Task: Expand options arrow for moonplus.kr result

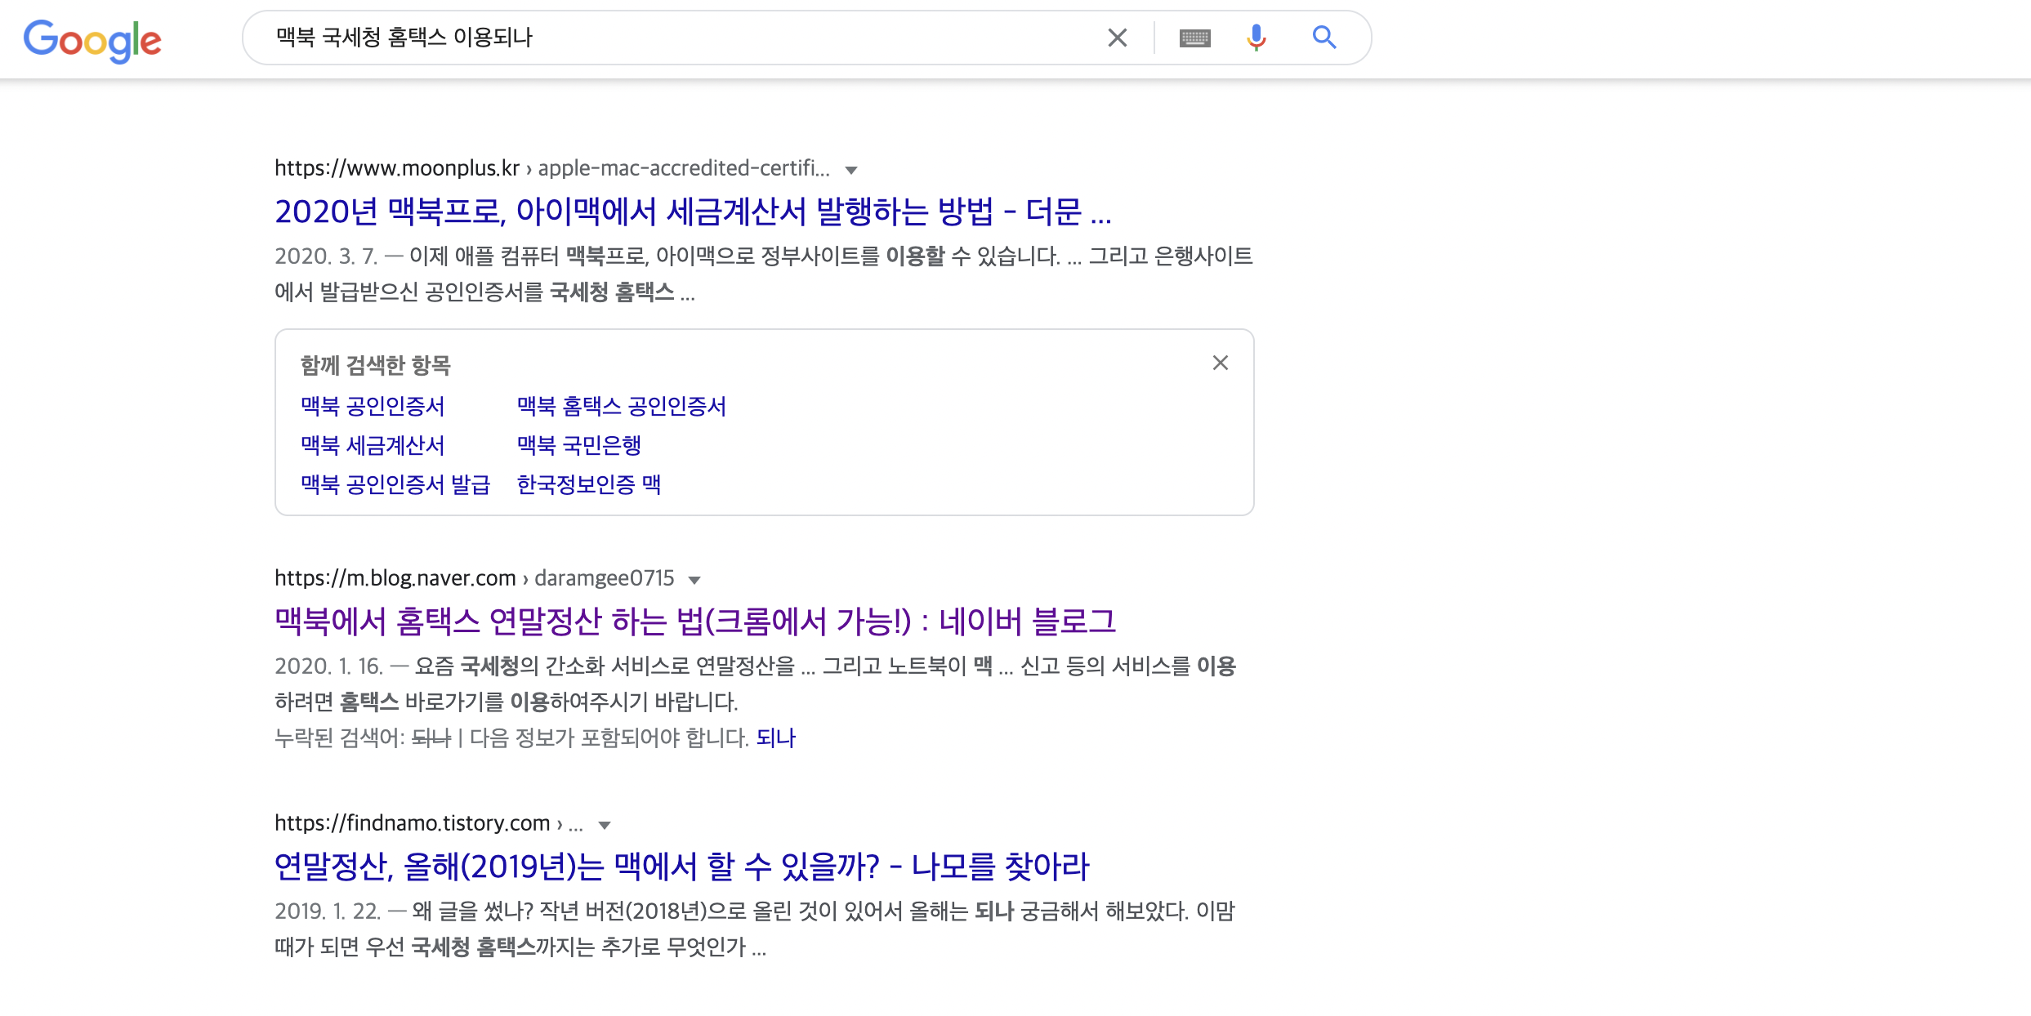Action: point(851,170)
